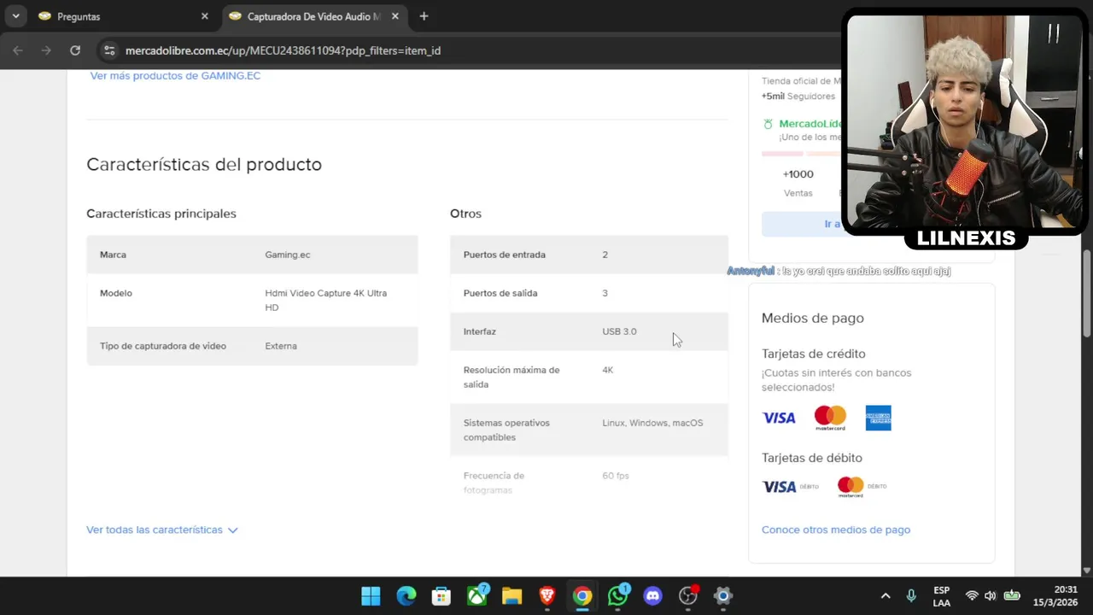Click the American Express logo

click(878, 418)
